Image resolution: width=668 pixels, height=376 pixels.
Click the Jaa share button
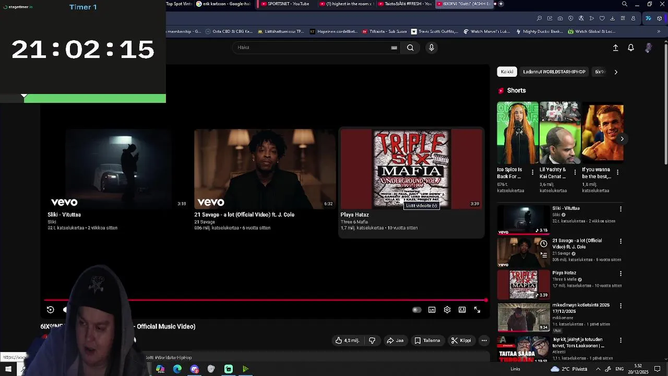pyautogui.click(x=395, y=340)
